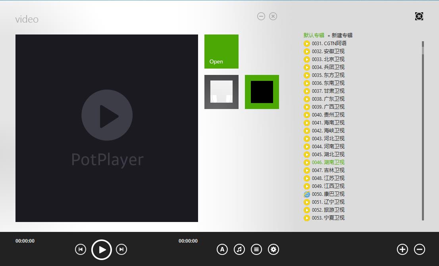Pick playlist entry 0042. 海峡卫视

click(x=324, y=131)
